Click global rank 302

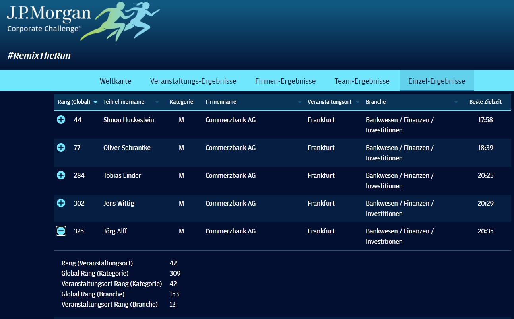(x=79, y=203)
